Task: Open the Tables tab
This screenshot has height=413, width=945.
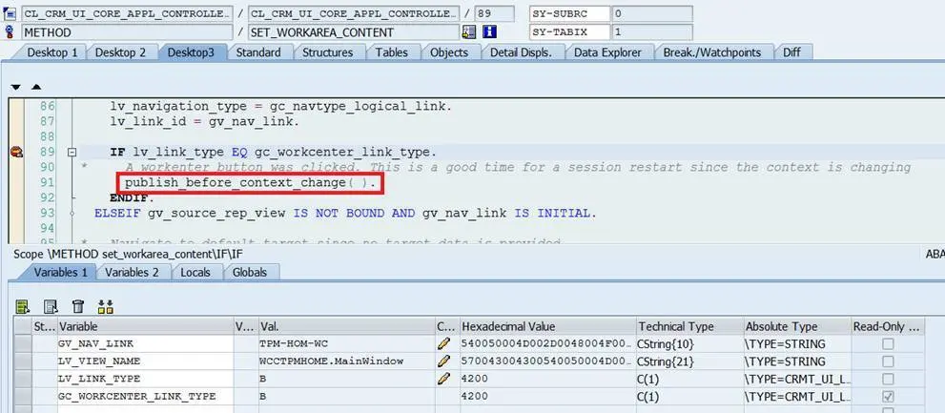Action: pos(391,52)
